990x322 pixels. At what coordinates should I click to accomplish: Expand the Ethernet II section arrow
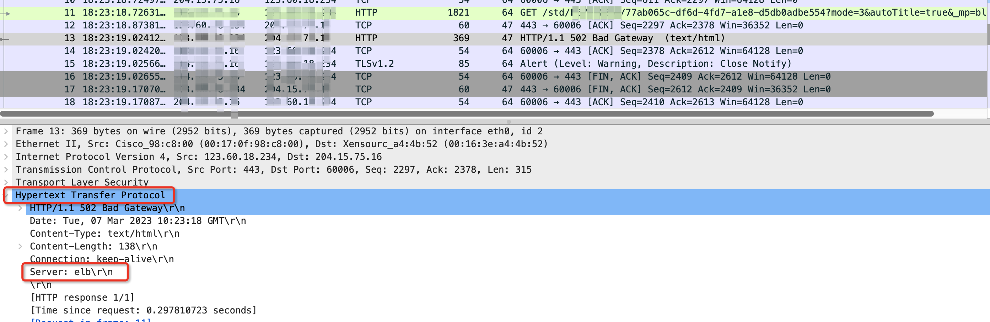(x=6, y=144)
